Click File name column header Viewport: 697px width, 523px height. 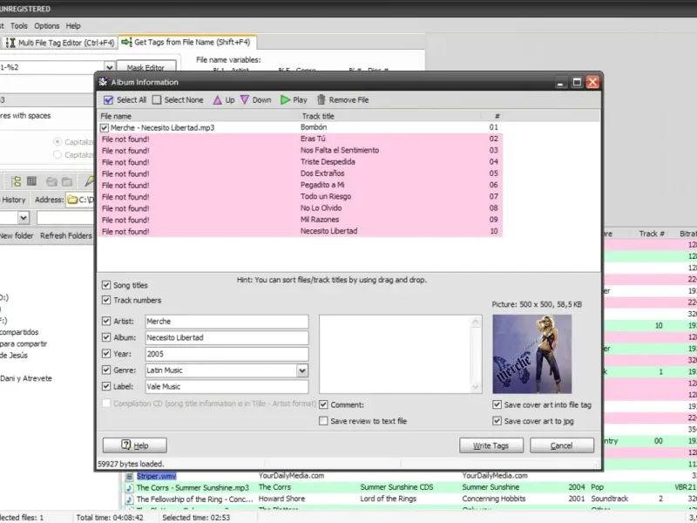click(199, 116)
